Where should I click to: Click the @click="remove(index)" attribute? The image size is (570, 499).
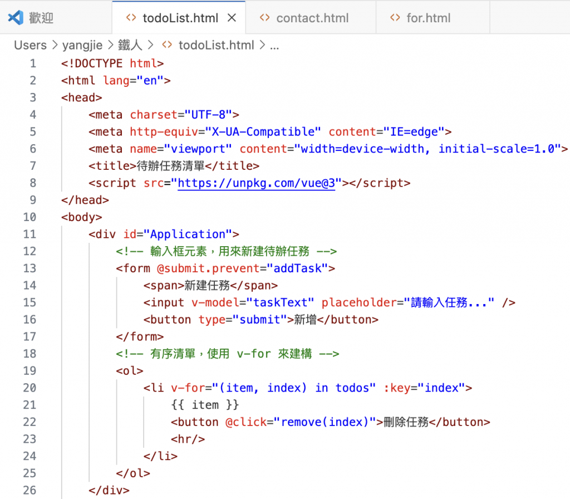(301, 422)
